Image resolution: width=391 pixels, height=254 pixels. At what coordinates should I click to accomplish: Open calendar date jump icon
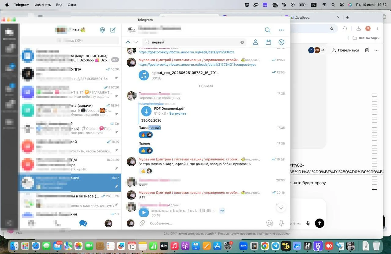coord(269,42)
